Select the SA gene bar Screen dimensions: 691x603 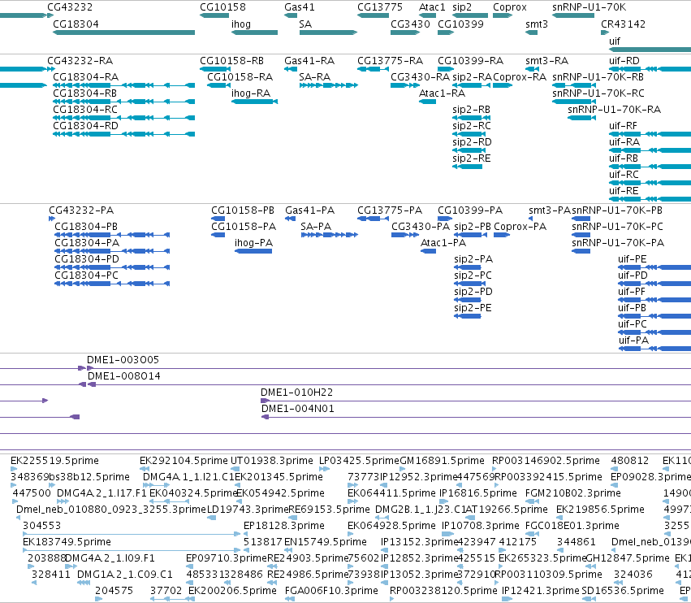click(328, 33)
